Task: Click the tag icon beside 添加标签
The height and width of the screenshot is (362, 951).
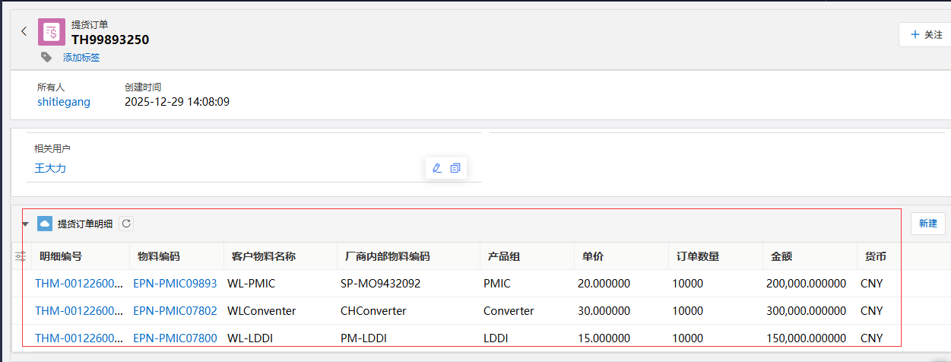Action: (x=46, y=57)
